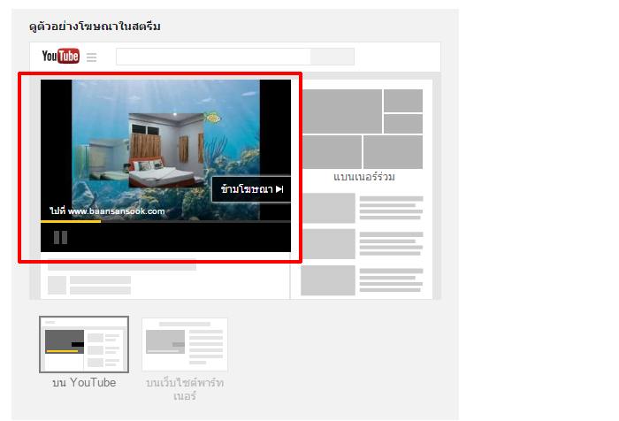
Task: Click the แบนเนอร์ร่วม companion banner label
Action: coord(364,176)
